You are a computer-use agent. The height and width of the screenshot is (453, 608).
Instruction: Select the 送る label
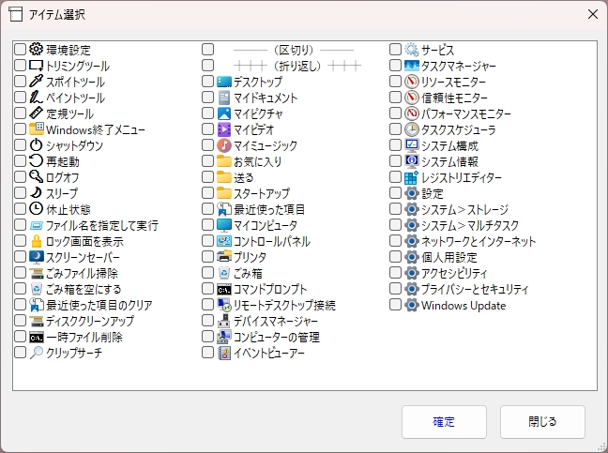point(244,177)
